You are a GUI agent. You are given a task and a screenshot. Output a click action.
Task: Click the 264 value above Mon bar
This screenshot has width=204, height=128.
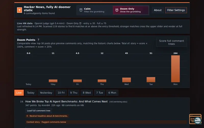175,53
